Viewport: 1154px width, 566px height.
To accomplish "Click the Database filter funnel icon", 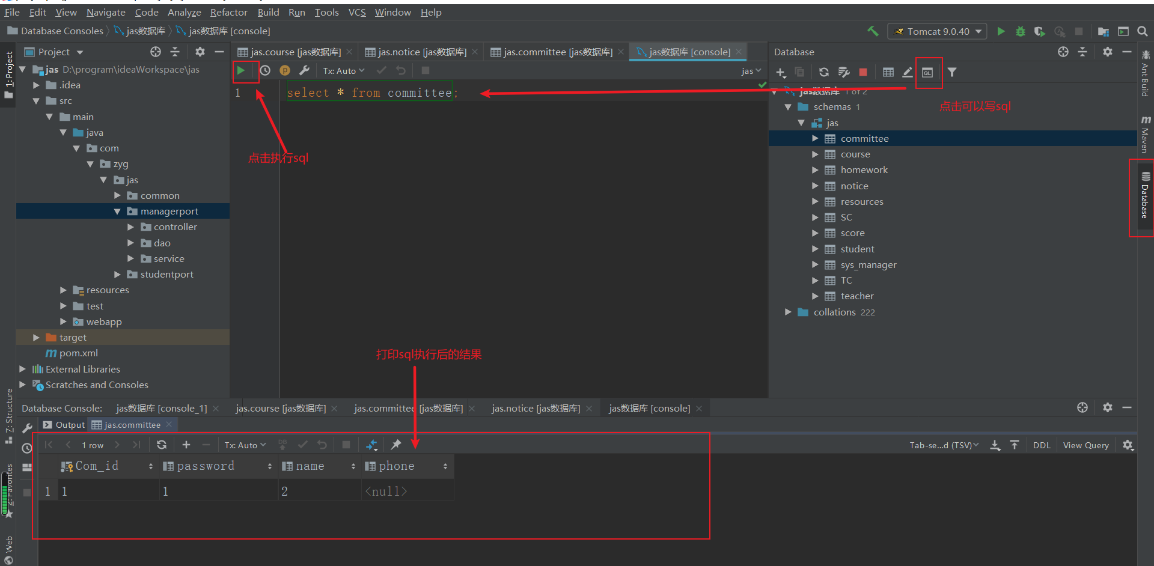I will [x=952, y=73].
